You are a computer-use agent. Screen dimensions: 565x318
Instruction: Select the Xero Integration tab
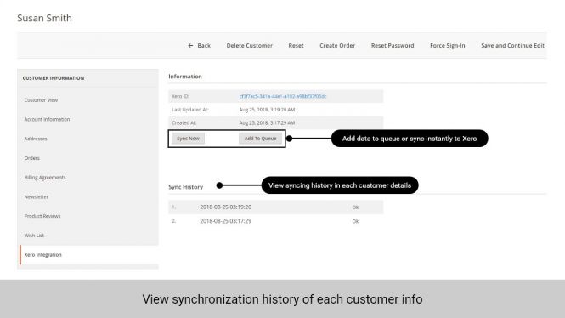pyautogui.click(x=42, y=254)
